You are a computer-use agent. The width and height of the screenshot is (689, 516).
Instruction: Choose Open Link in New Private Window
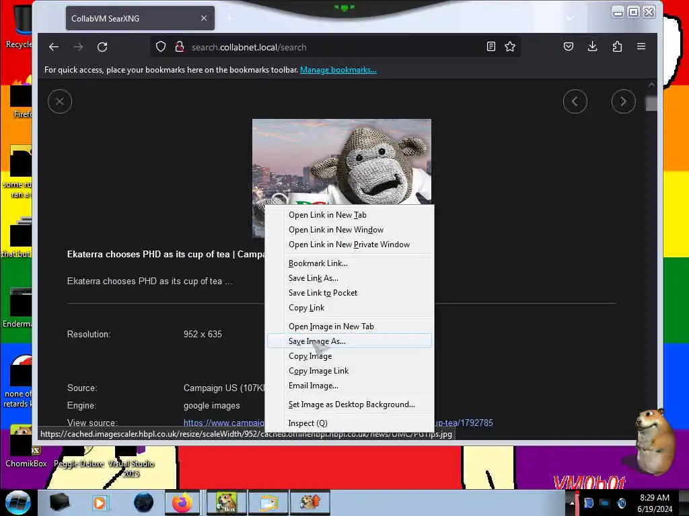click(349, 245)
